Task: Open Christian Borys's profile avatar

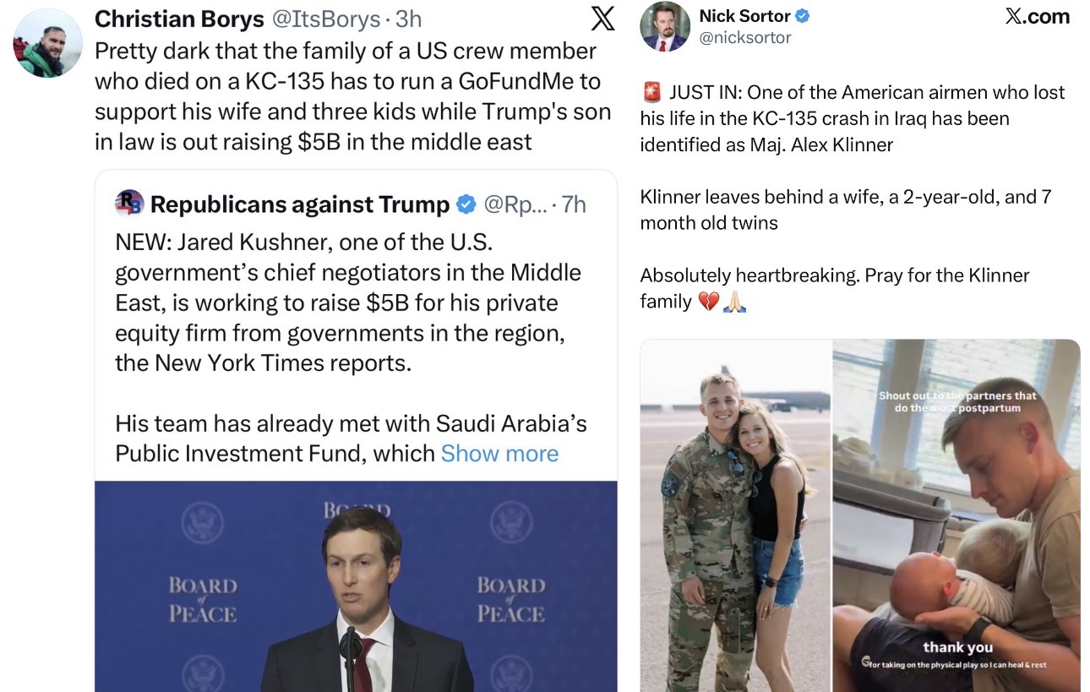Action: 47,43
